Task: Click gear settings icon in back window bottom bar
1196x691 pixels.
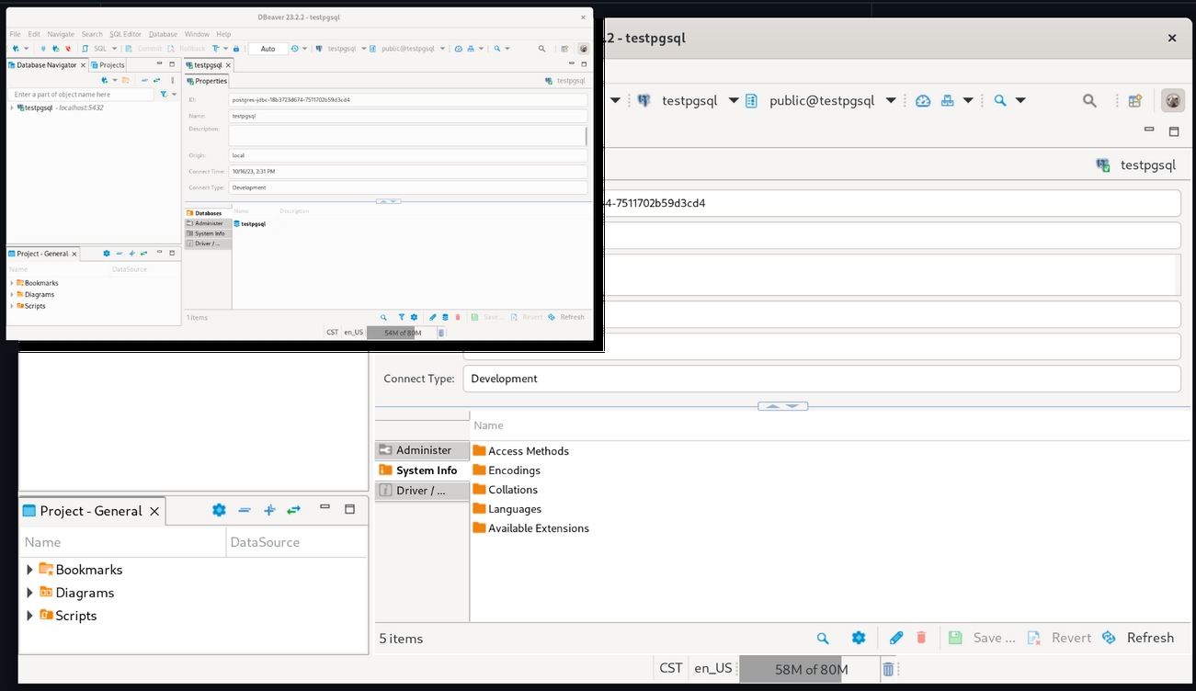Action: tap(859, 638)
